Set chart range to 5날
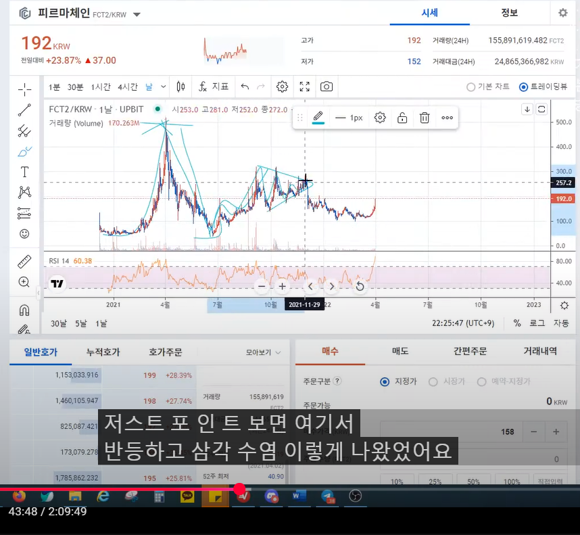Viewport: 580px width, 535px height. [x=80, y=323]
